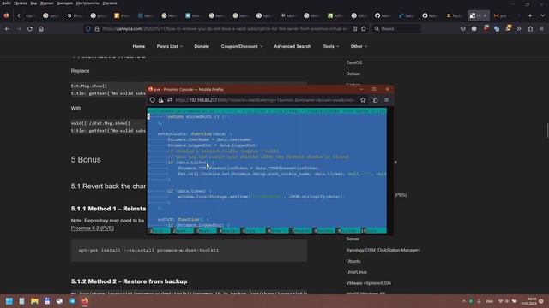549x308 pixels.
Task: Open the browser home page
Action: click(x=41, y=29)
